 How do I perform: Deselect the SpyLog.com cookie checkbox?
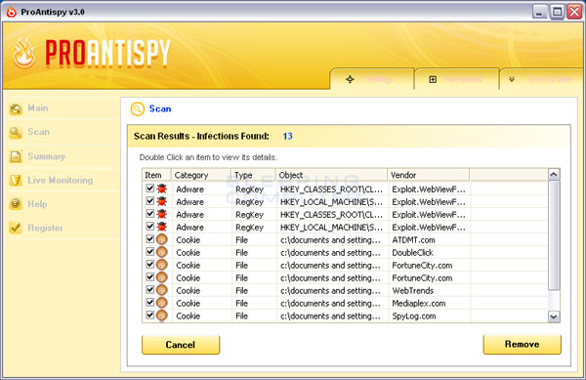point(149,315)
